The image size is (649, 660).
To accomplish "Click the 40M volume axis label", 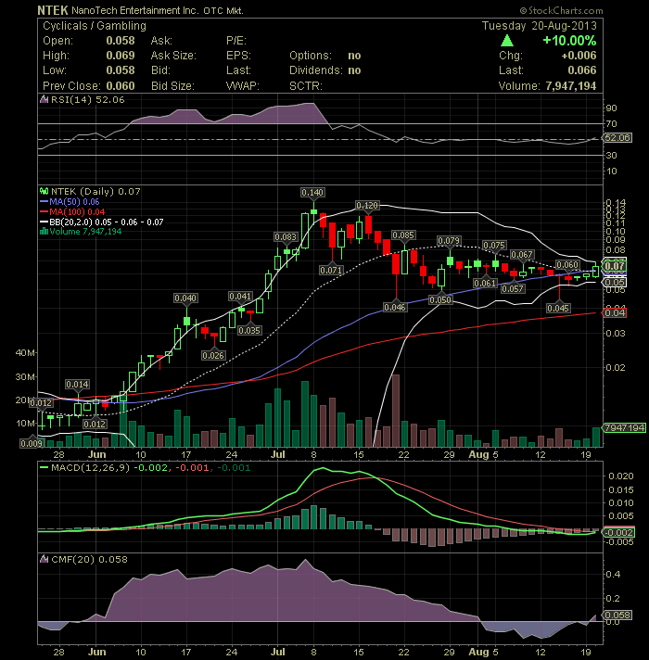I will click(x=25, y=353).
